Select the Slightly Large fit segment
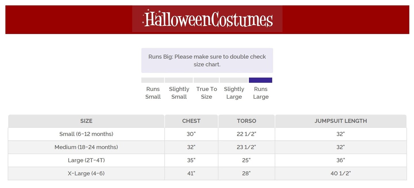Viewport: 414px width, 188px height. pos(234,80)
